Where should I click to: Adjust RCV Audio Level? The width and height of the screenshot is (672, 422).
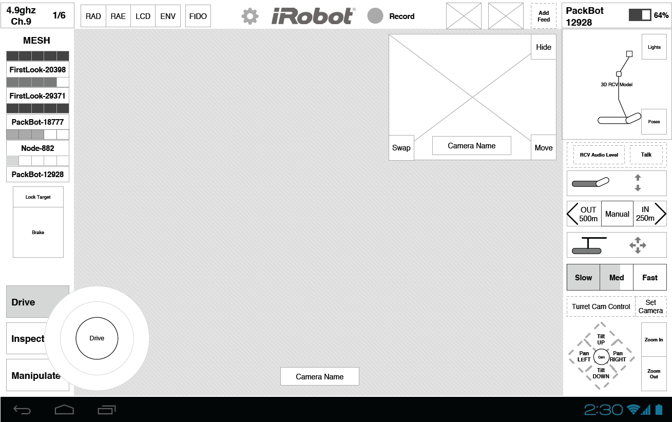click(x=599, y=155)
